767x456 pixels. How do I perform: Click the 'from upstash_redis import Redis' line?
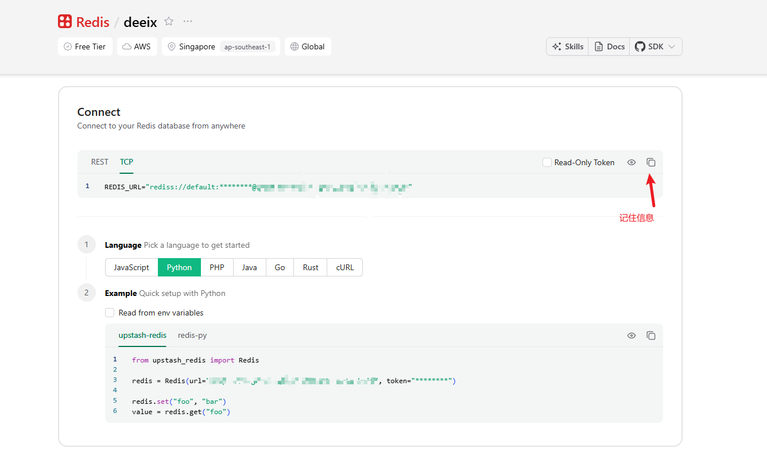(195, 360)
